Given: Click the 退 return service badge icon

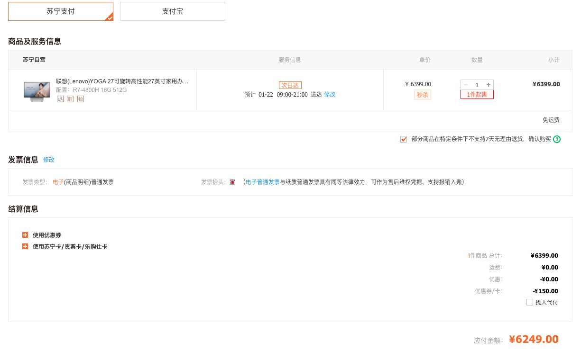Looking at the screenshot, I should (x=60, y=99).
